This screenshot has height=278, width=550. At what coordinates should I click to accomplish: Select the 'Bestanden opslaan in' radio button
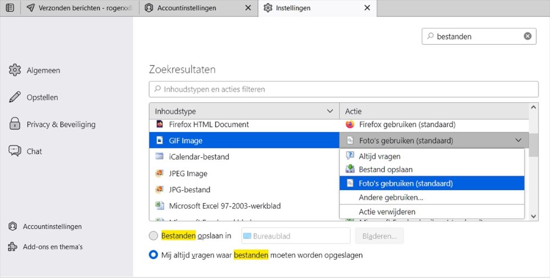(153, 236)
